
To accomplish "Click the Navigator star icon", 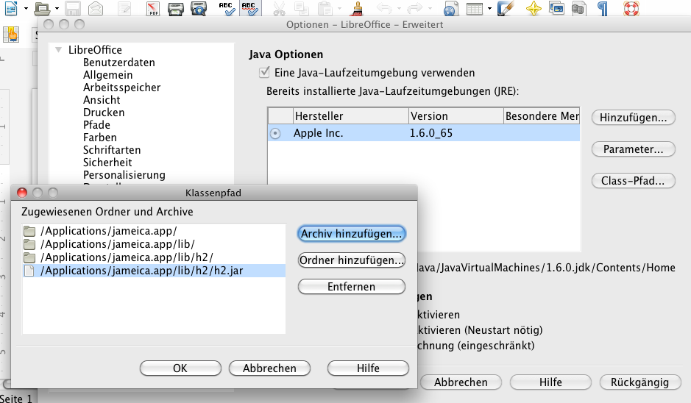I will point(534,8).
